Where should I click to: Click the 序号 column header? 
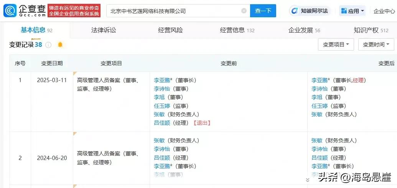(20, 63)
